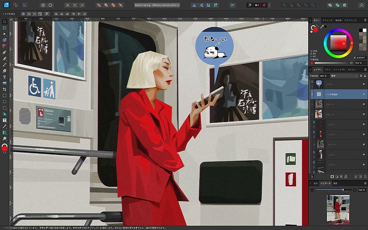
Task: Toggle the layer lock icon
Action: [x=365, y=76]
